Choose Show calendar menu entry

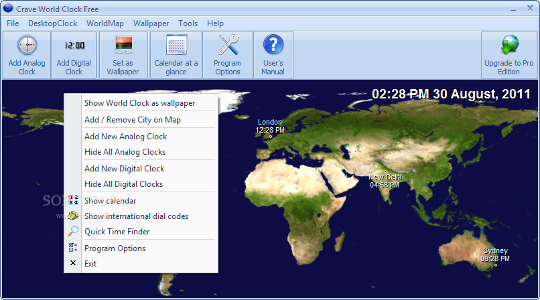pyautogui.click(x=141, y=201)
